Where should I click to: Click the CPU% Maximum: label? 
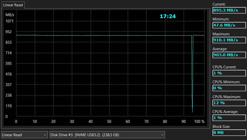[227, 97]
